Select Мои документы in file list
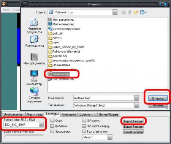Image resolution: width=171 pixels, height=144 pixels. click(x=62, y=20)
